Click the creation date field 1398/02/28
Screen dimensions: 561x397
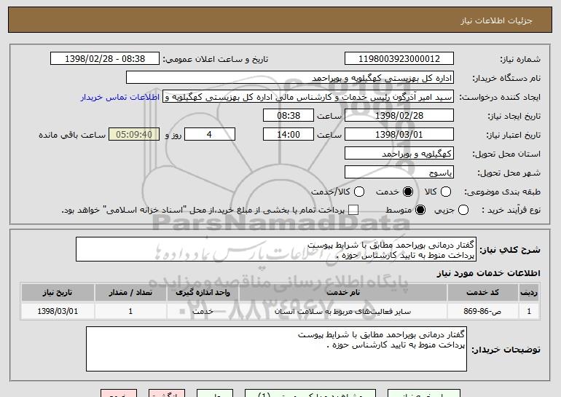click(399, 116)
